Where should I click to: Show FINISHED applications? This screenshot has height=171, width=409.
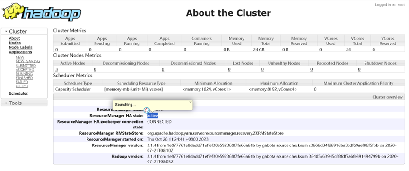tap(24, 78)
